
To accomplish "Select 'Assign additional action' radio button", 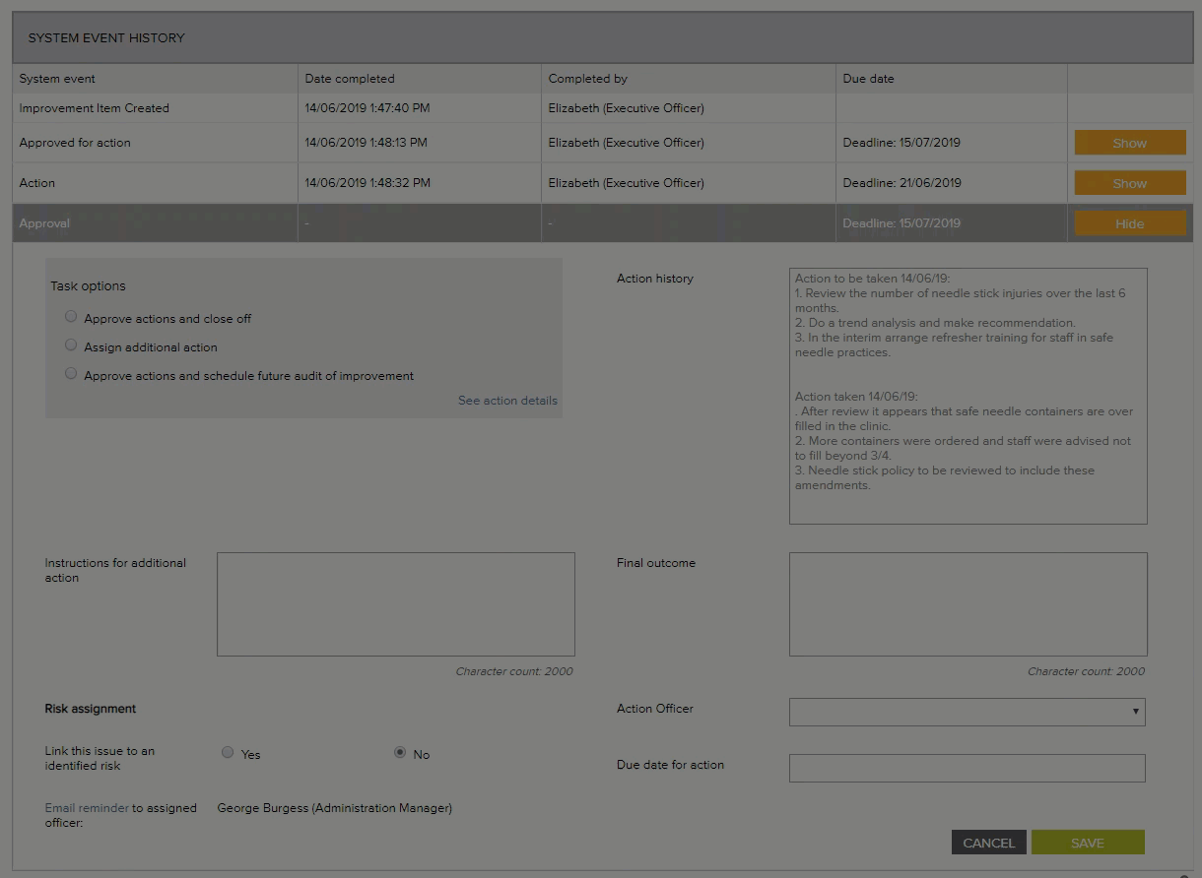I will pyautogui.click(x=71, y=345).
